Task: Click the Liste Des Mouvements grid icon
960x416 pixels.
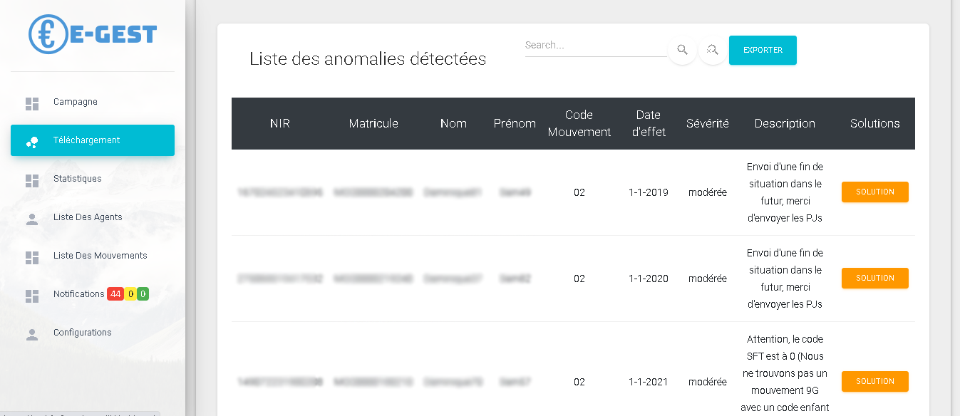Action: point(32,257)
